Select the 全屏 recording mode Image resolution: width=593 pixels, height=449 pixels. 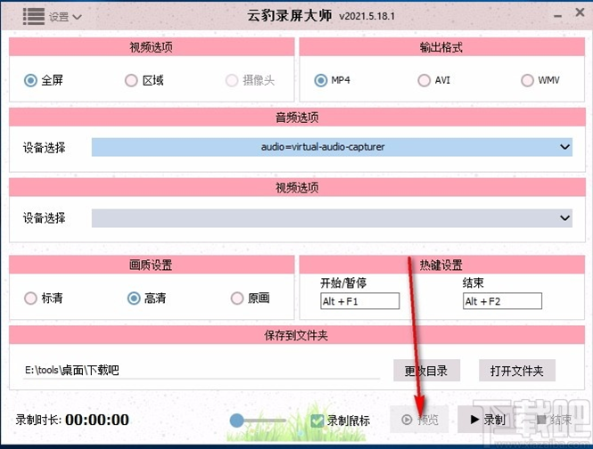44,80
